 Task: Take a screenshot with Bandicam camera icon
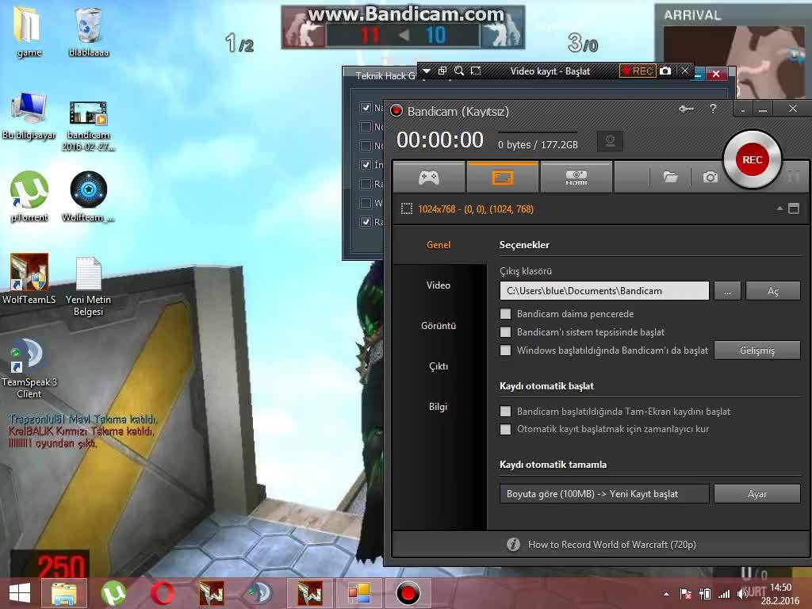click(x=710, y=177)
